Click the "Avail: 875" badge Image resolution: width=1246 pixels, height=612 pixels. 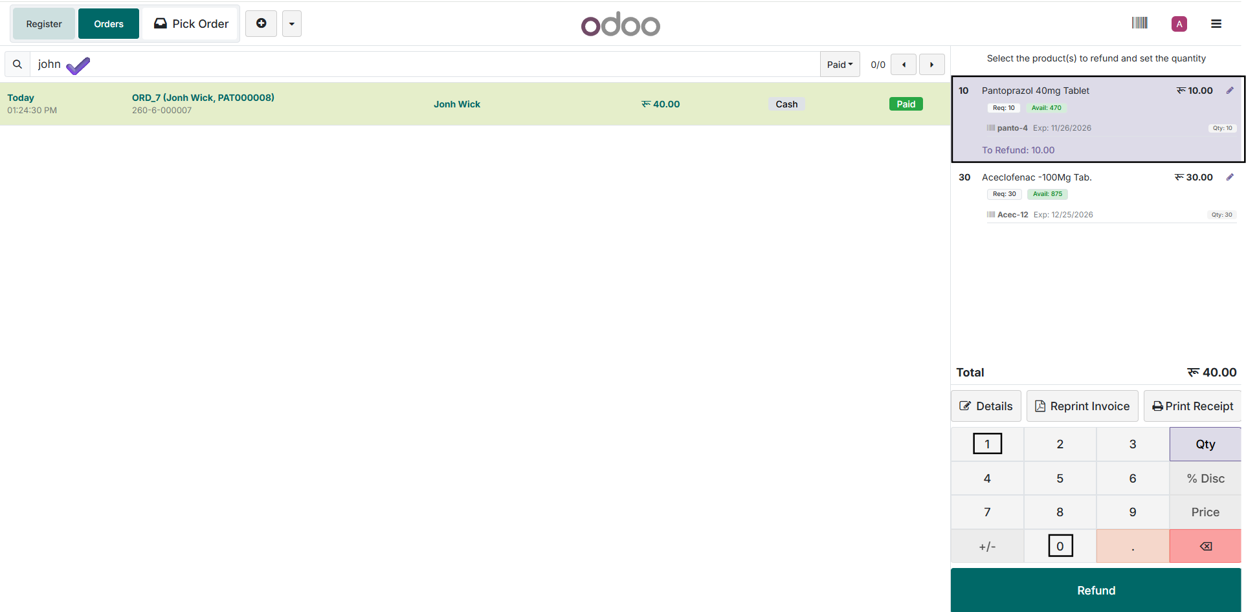click(x=1047, y=194)
